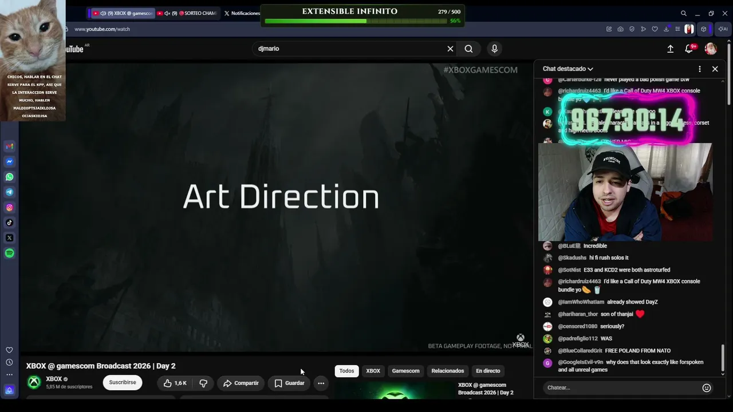Click the YouTube upload arrow icon
Viewport: 733px width, 412px height.
(670, 49)
